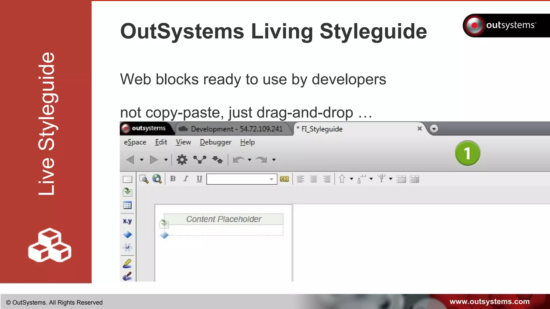
Task: Click the up arrow select-parent icon
Action: 342,179
